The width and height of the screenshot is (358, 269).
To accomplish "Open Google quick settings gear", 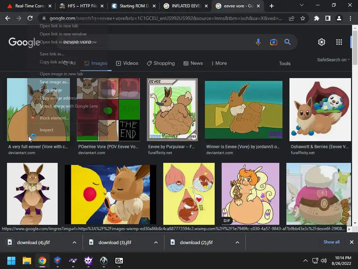I will (322, 42).
